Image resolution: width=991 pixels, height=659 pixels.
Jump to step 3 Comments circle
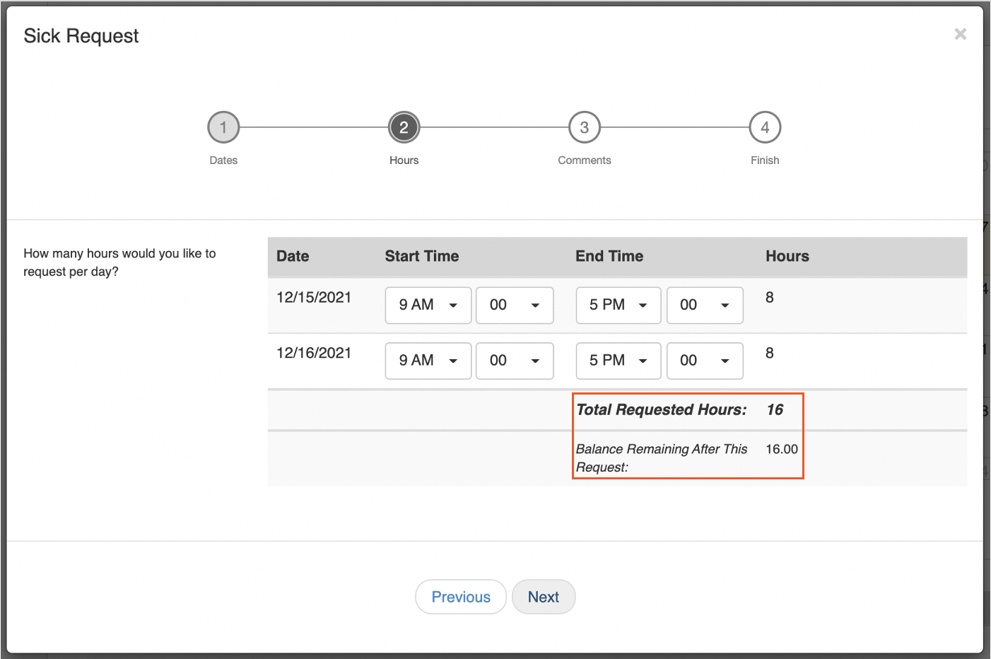584,128
